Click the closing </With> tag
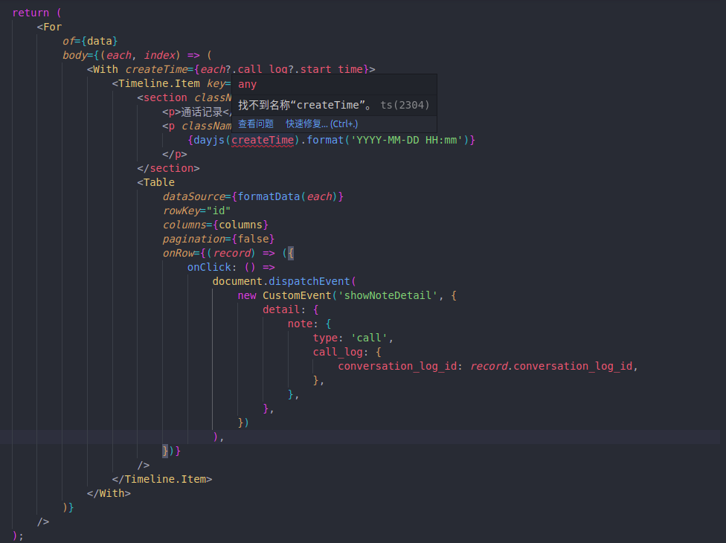Image resolution: width=726 pixels, height=543 pixels. (109, 493)
